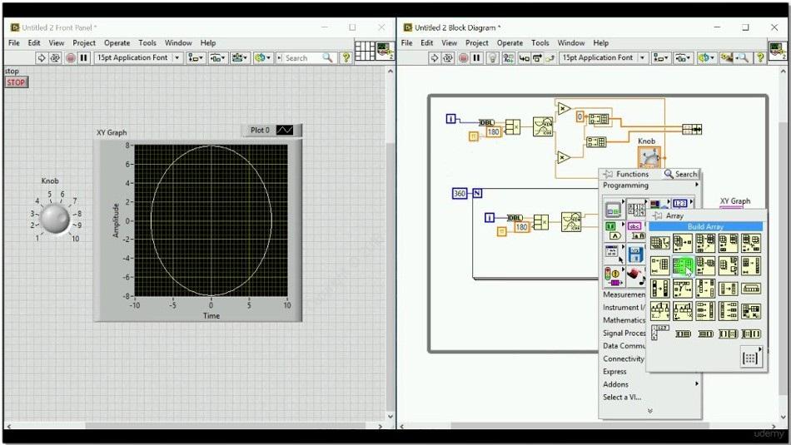The width and height of the screenshot is (791, 445).
Task: Select Array Constant in Array palette
Action: (x=659, y=333)
